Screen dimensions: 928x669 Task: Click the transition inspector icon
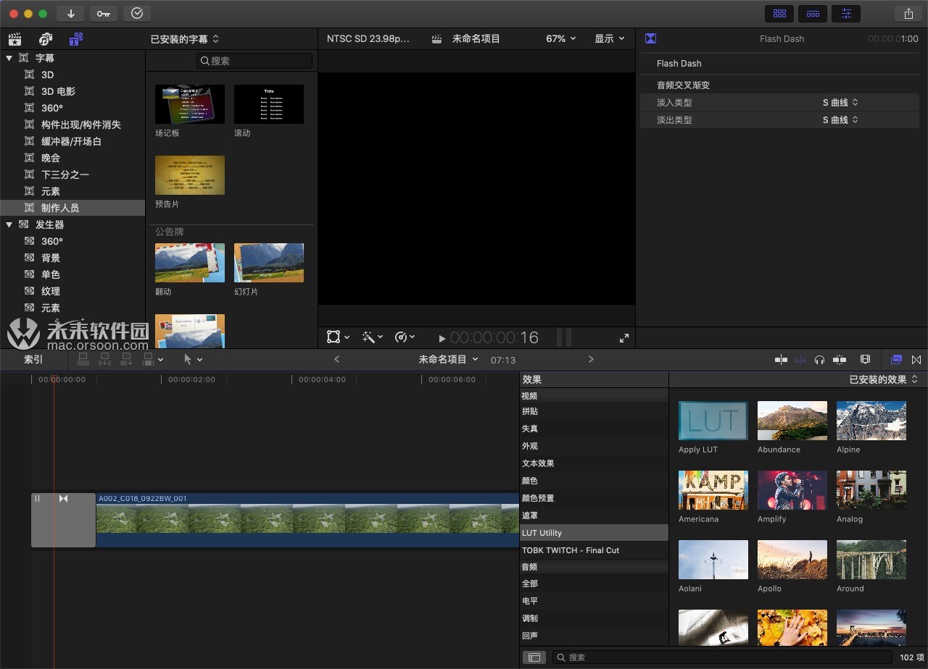pyautogui.click(x=650, y=39)
